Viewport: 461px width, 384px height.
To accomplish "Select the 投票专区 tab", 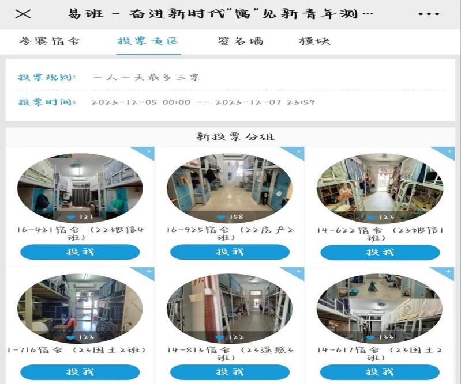I will (148, 41).
